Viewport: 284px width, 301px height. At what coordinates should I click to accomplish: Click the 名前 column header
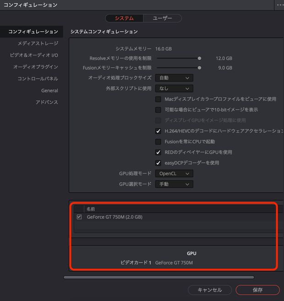pyautogui.click(x=91, y=209)
